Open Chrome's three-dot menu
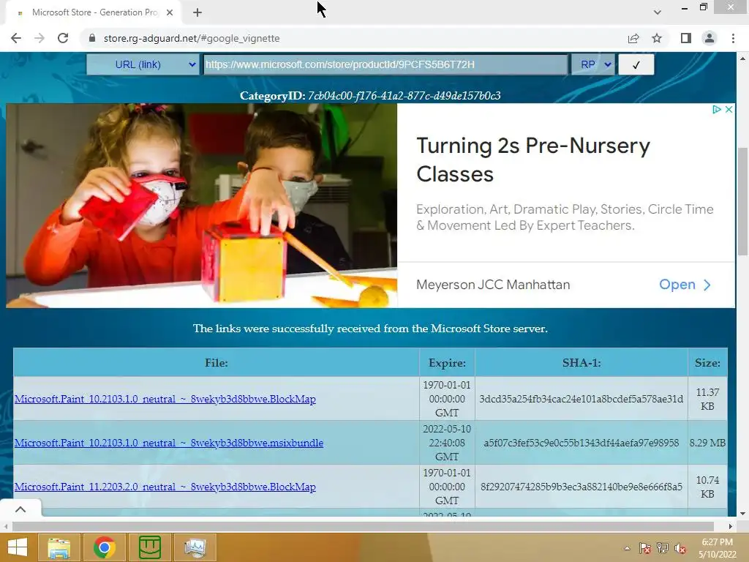 pos(733,38)
